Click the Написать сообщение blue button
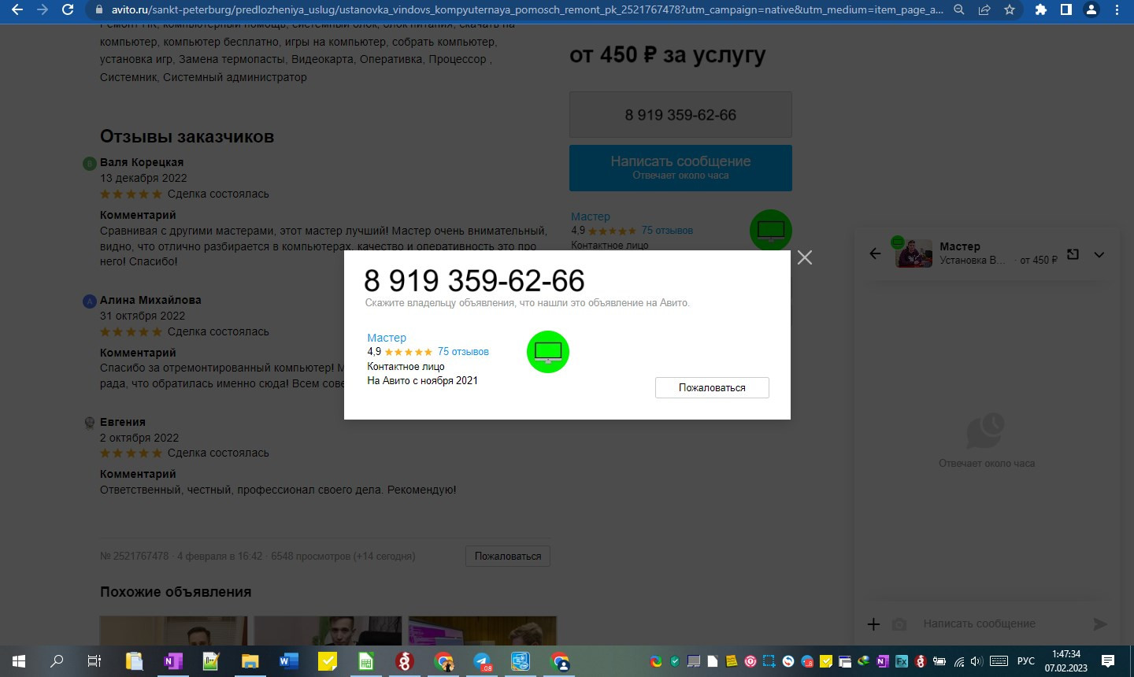The height and width of the screenshot is (677, 1134). coord(680,168)
